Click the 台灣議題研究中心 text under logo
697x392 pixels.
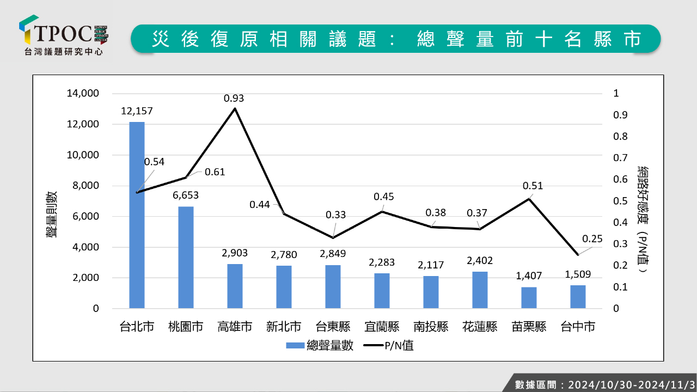pyautogui.click(x=64, y=52)
